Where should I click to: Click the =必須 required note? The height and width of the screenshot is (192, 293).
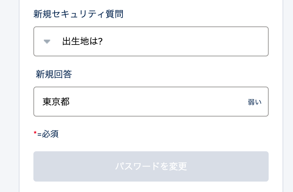pos(48,134)
